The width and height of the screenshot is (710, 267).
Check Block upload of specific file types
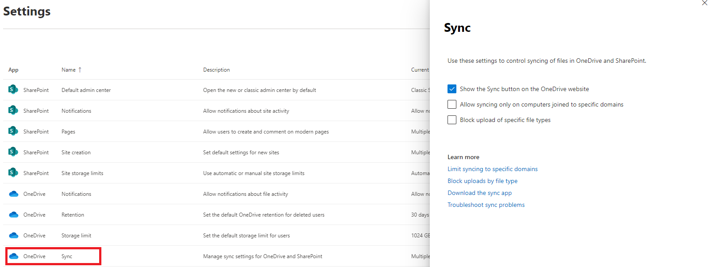point(452,120)
